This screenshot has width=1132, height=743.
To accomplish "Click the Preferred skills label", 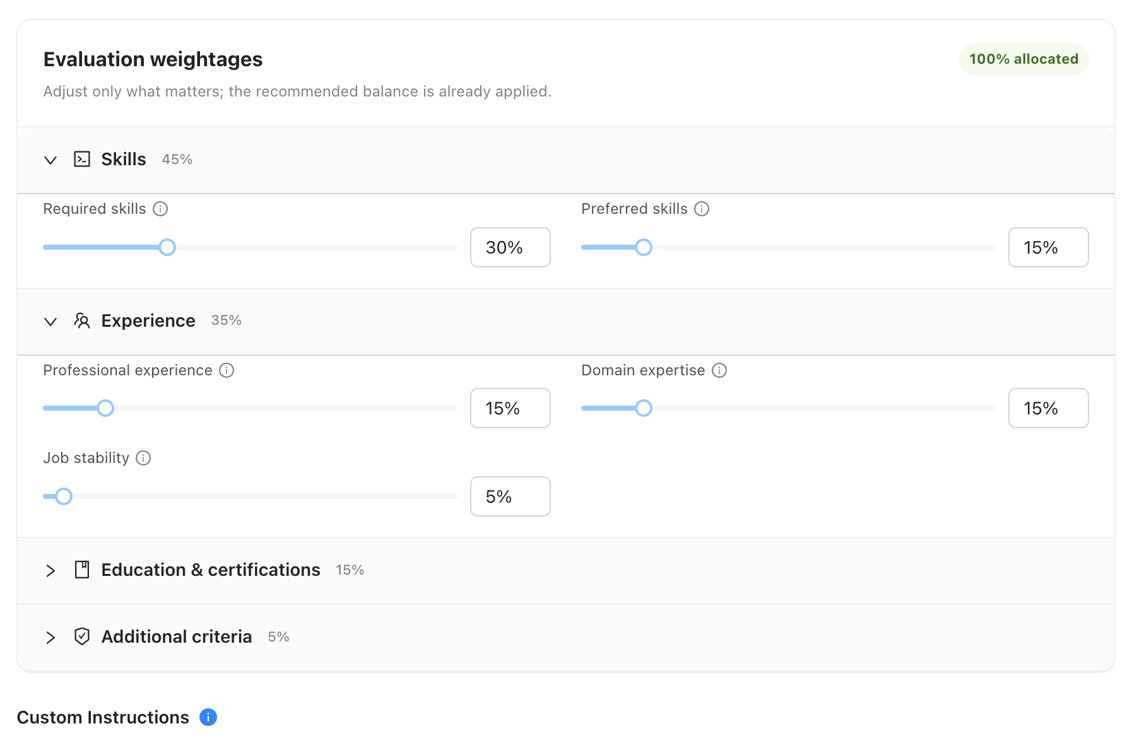I will [634, 209].
